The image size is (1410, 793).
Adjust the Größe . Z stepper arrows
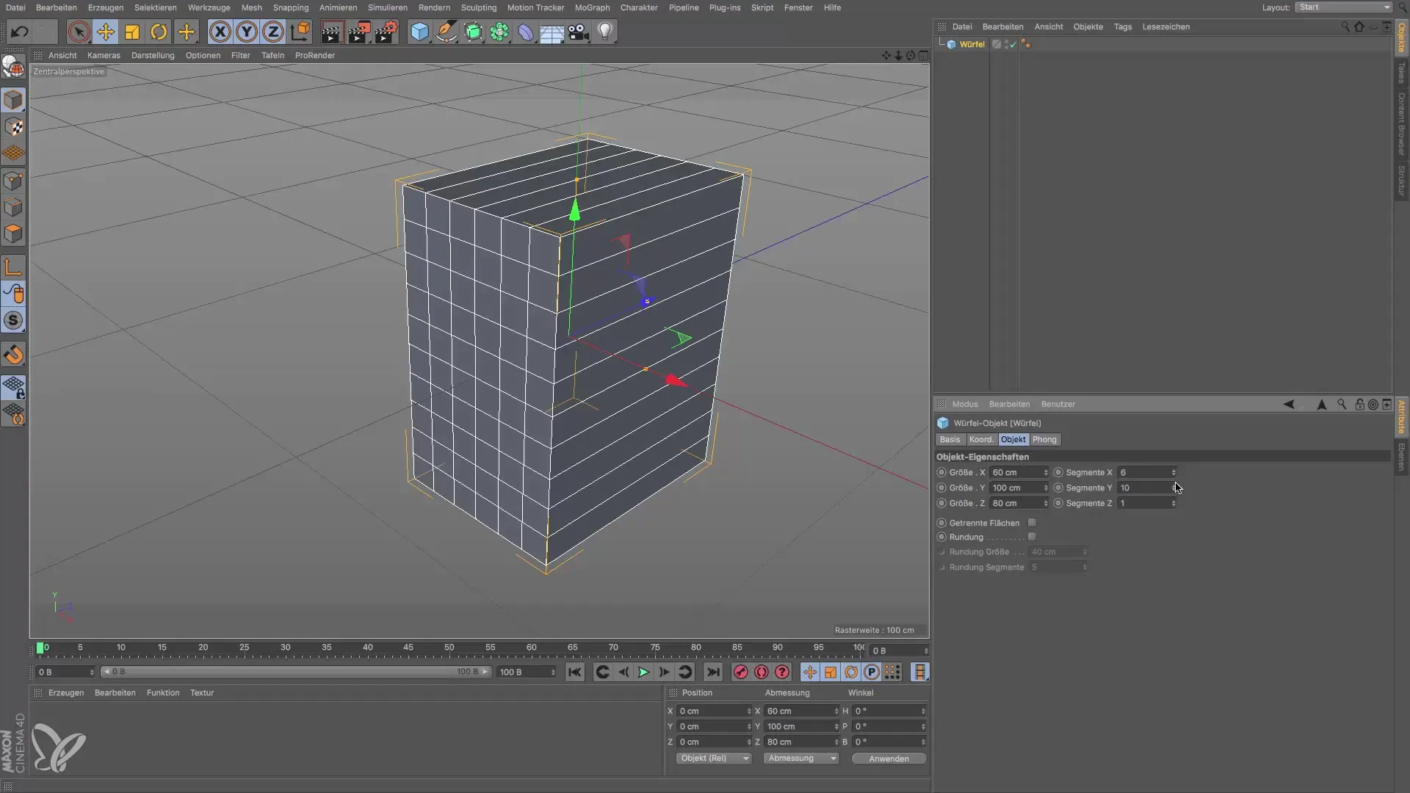tap(1046, 503)
